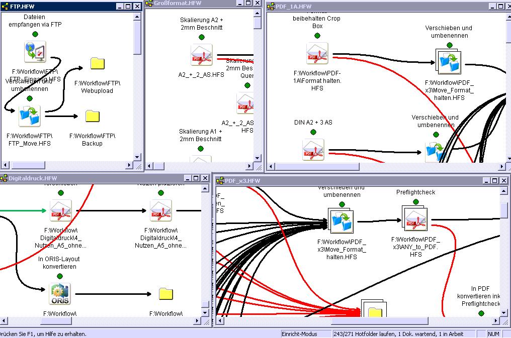This screenshot has width=511, height=338.
Task: Click the Webupload yellow folder in FTP.HFW
Action: click(x=98, y=63)
